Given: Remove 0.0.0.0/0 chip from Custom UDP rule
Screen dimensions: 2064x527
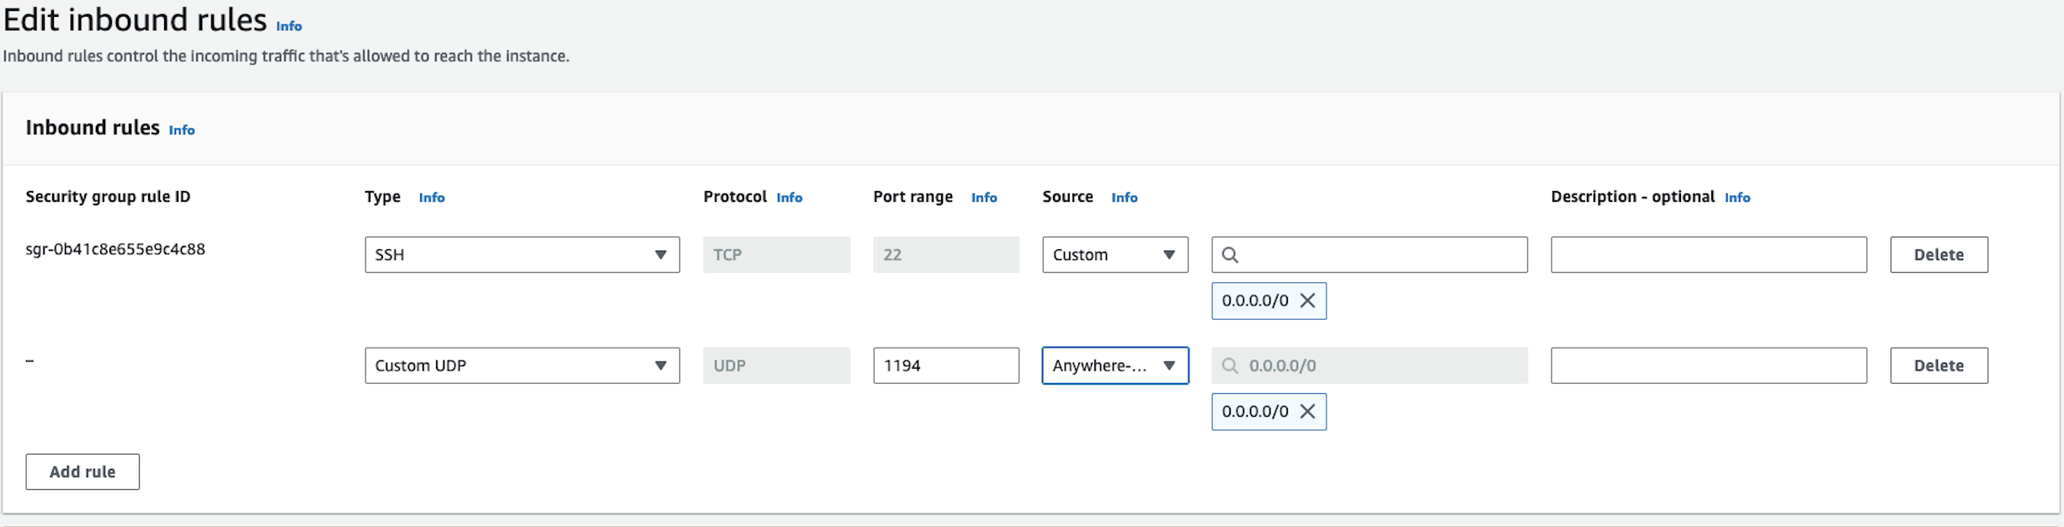Looking at the screenshot, I should click(1307, 412).
